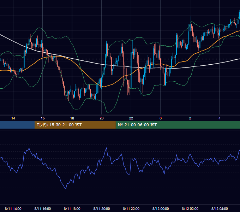Select the blue session bar before London
Viewport: 240px width, 212px height.
[17, 125]
